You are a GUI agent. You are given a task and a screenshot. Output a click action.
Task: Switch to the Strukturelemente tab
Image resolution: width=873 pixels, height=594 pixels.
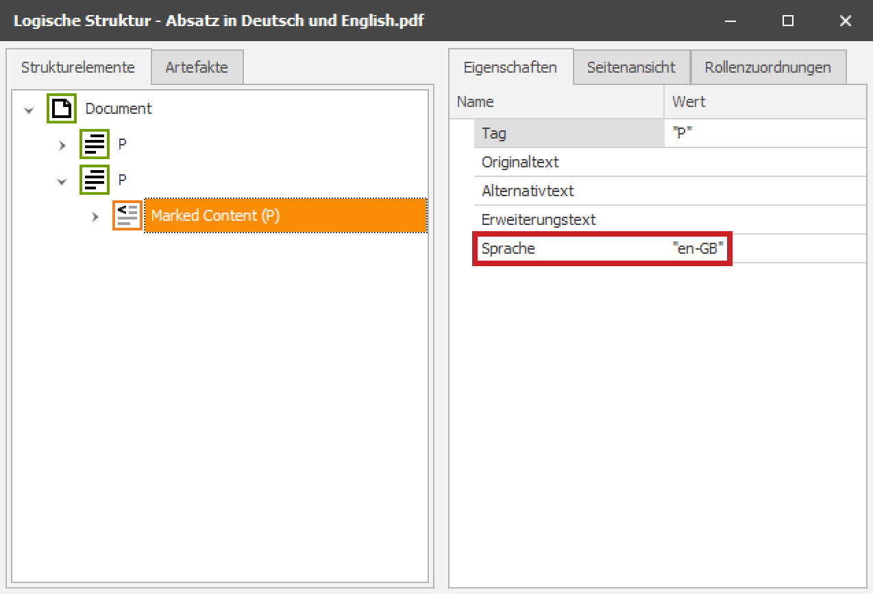(x=77, y=67)
